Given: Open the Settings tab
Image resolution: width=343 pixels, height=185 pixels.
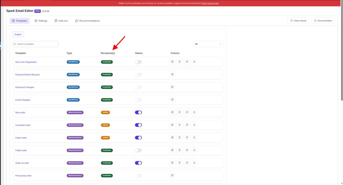Looking at the screenshot, I should point(41,21).
